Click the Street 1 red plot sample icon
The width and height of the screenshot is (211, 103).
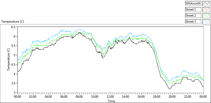[x=206, y=9]
